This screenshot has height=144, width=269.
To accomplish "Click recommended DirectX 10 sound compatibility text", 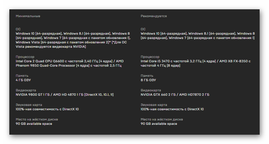I will click(x=172, y=109).
